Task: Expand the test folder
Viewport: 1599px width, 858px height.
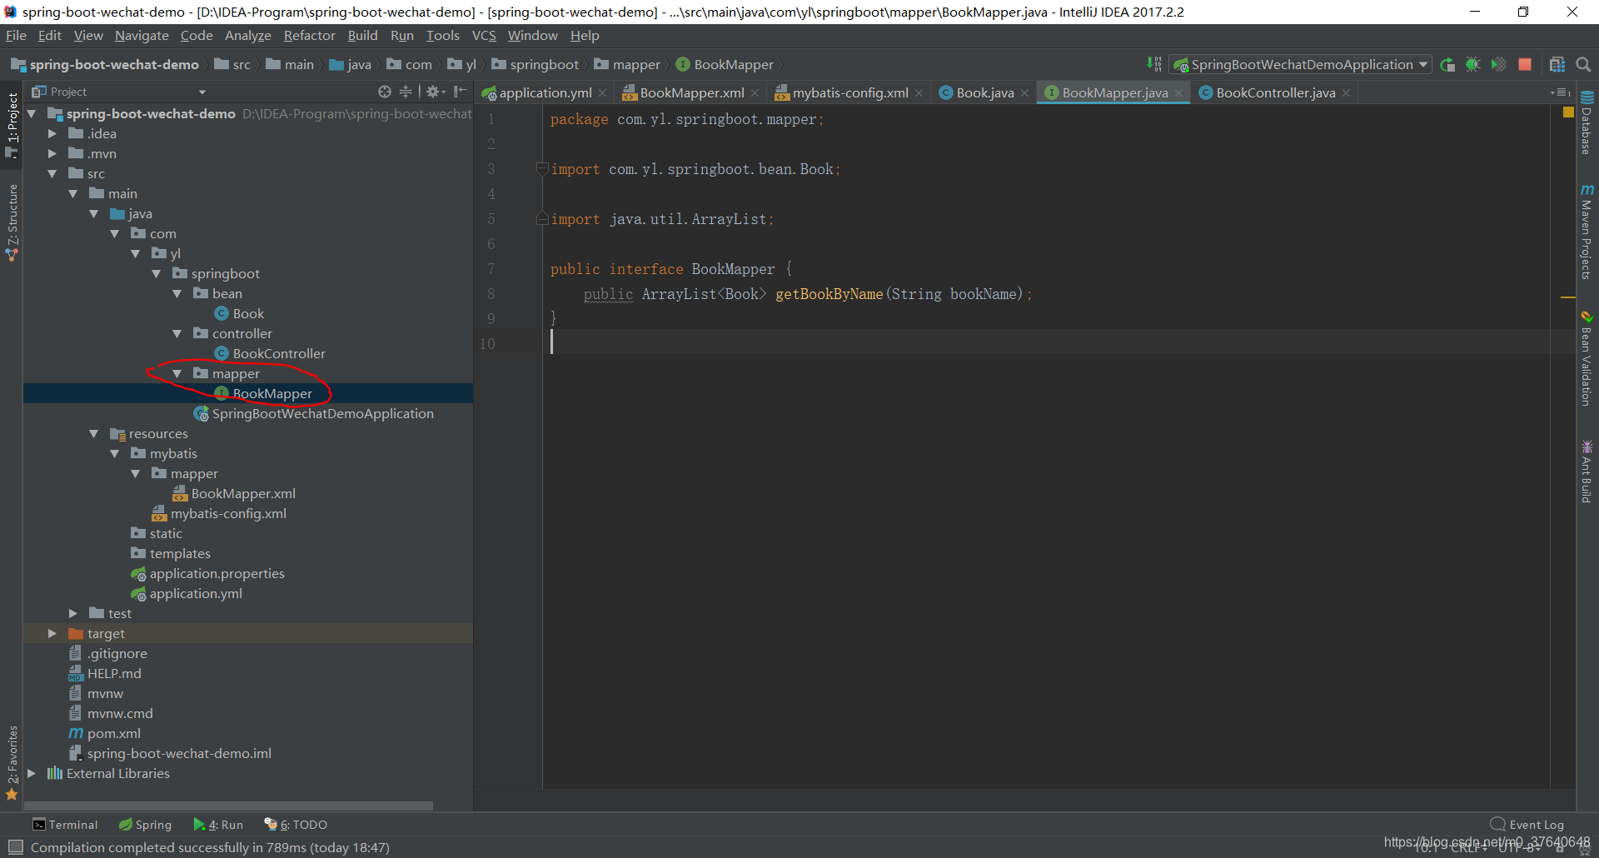Action: [x=73, y=613]
